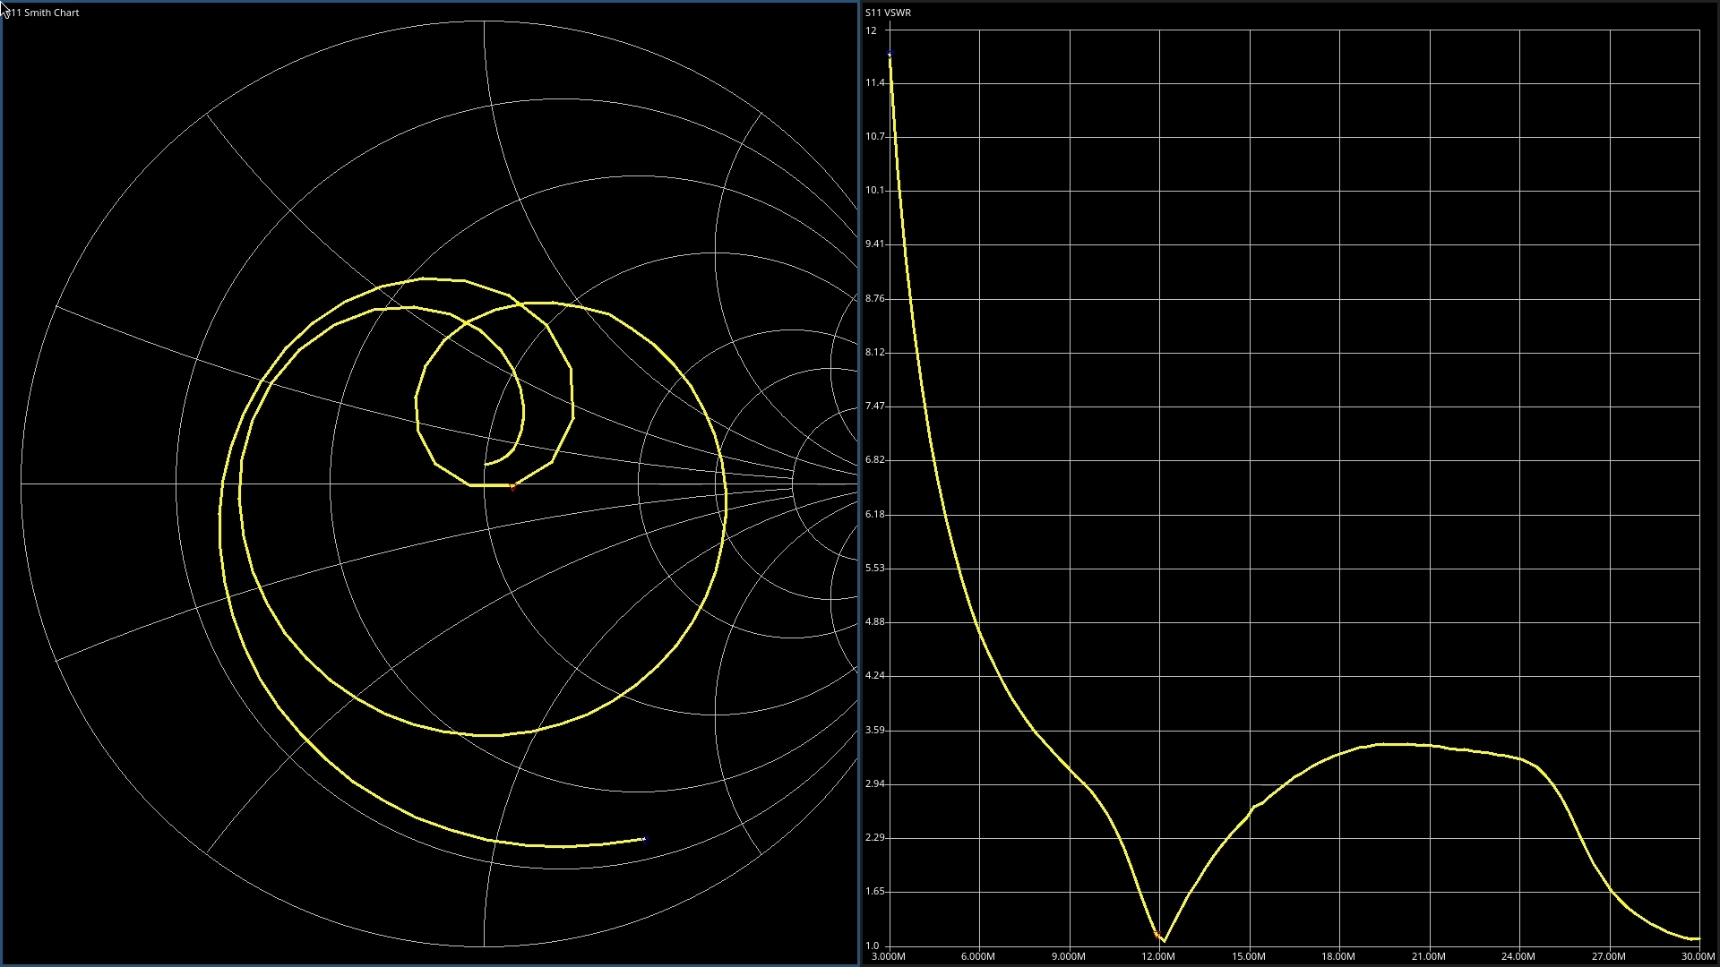Click the 6.82 VSWR axis label
The image size is (1720, 967).
click(x=874, y=459)
